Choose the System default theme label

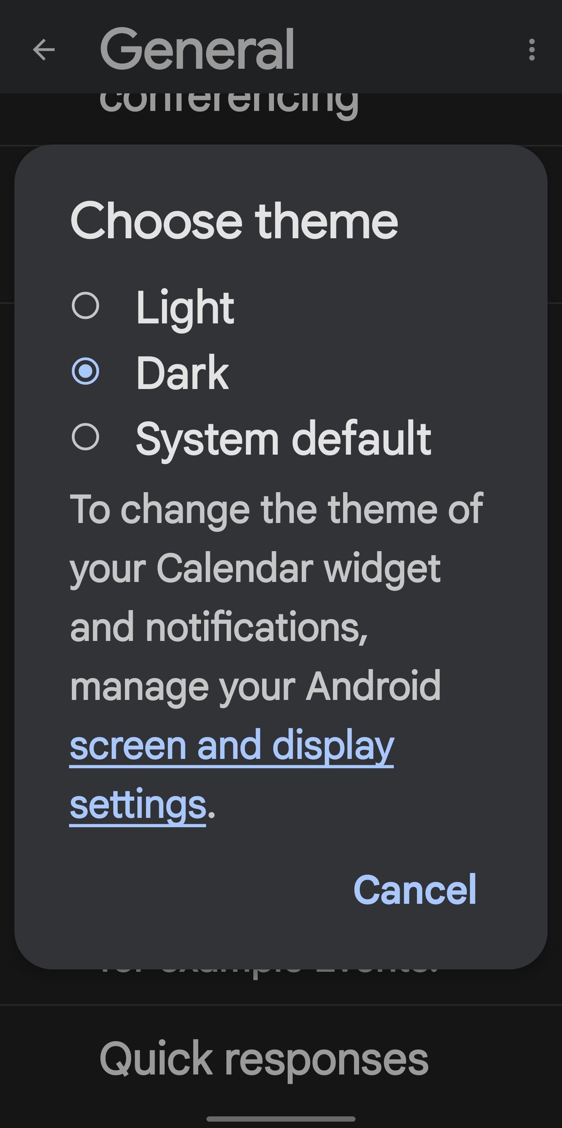point(284,439)
